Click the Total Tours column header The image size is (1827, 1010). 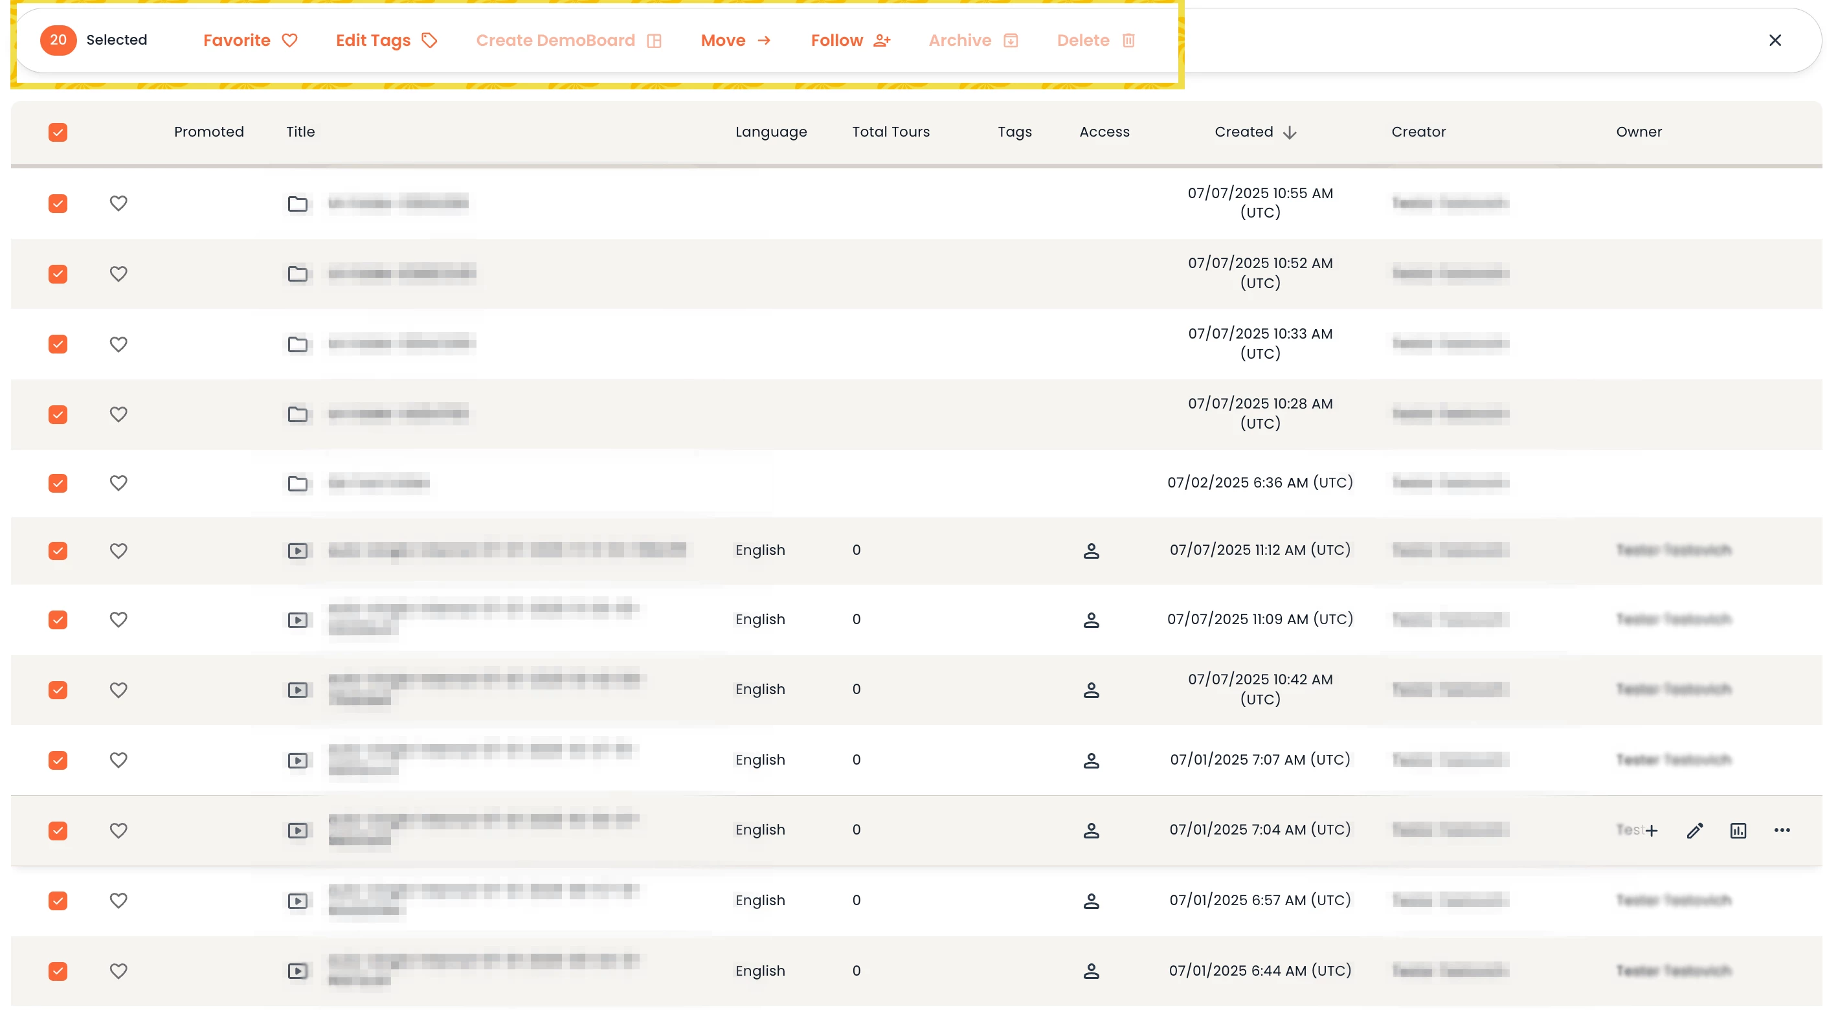[x=890, y=132]
